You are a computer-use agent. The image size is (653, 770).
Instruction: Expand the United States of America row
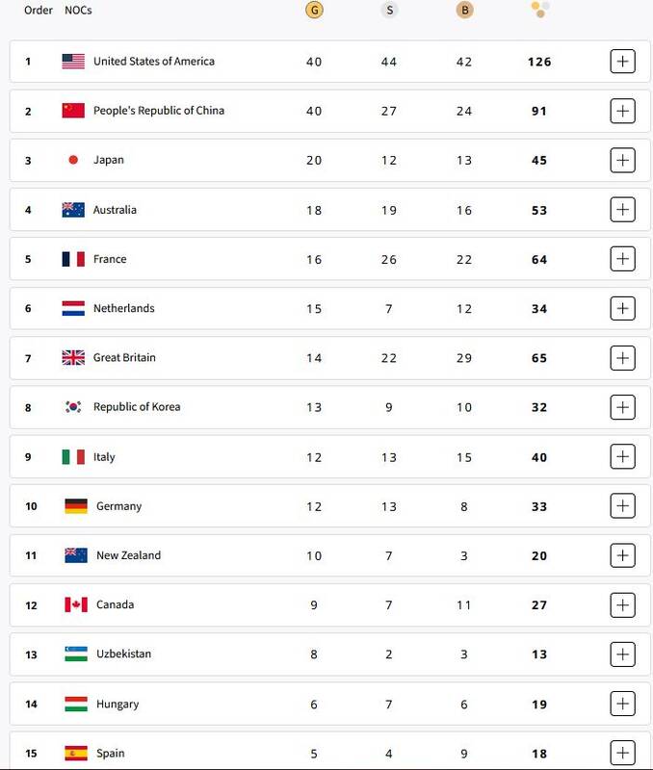(623, 62)
